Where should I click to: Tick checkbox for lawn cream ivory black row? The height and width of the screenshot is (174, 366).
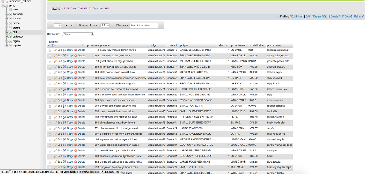50,84
